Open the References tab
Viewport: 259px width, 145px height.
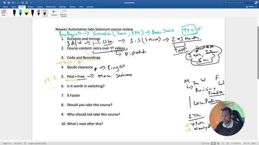click(x=51, y=7)
